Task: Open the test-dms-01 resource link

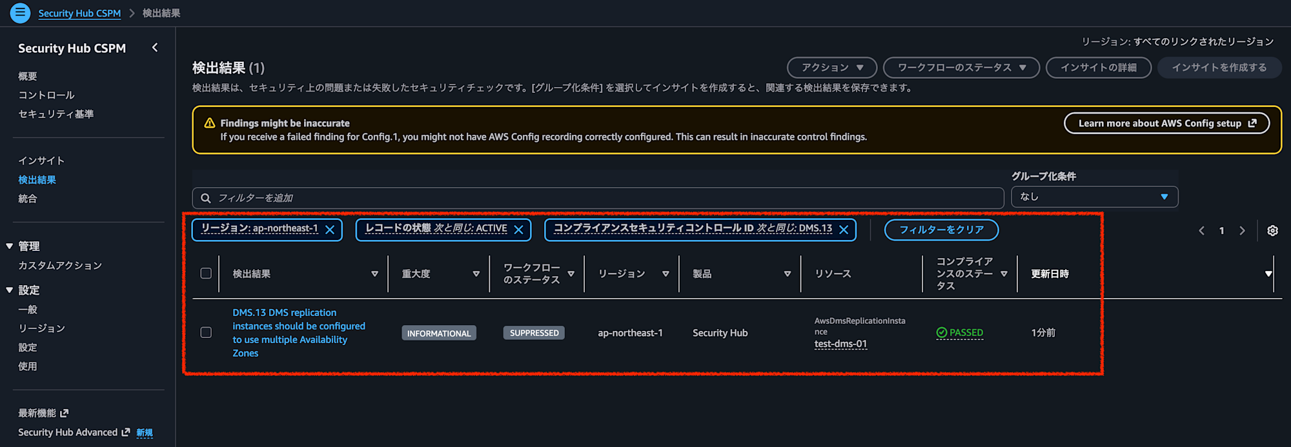Action: click(840, 344)
